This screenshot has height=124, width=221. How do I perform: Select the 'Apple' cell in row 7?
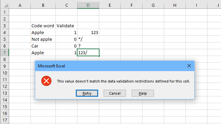coord(43,53)
